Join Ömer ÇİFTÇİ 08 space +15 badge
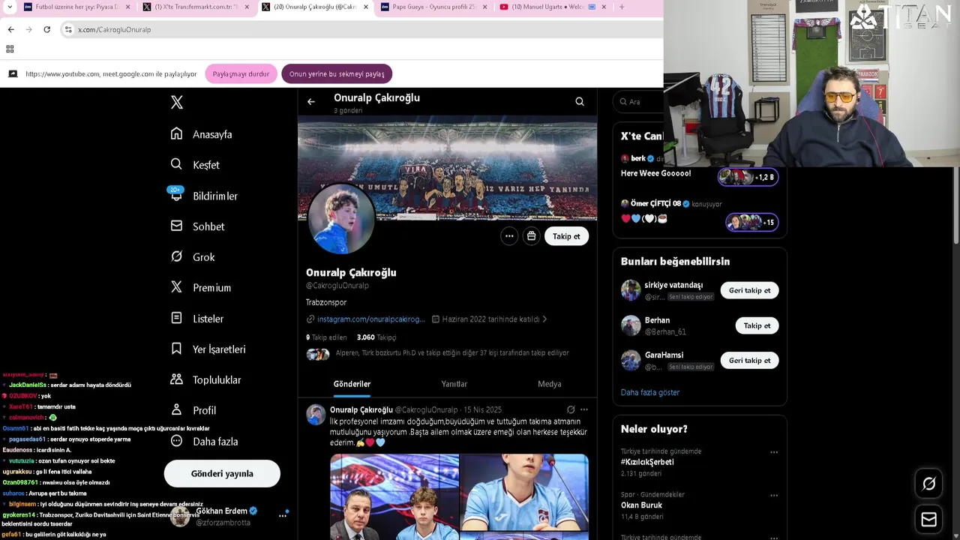 (752, 223)
